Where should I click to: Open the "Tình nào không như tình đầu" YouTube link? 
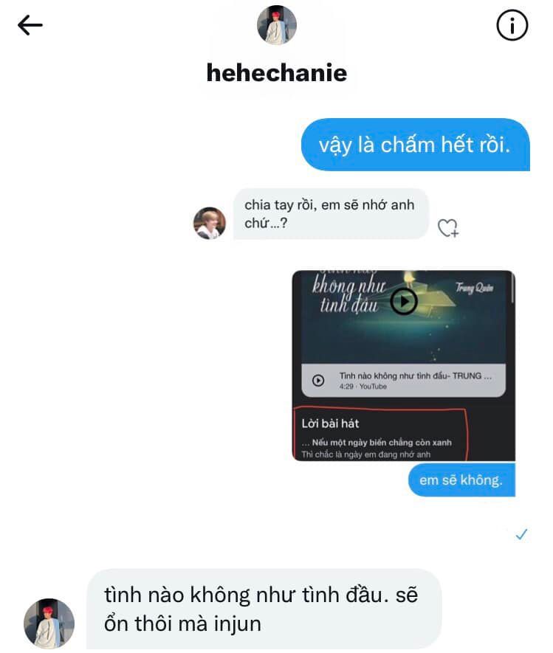(403, 380)
